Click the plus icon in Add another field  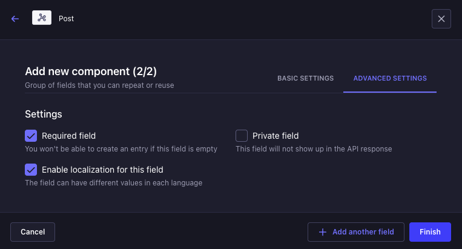click(322, 232)
